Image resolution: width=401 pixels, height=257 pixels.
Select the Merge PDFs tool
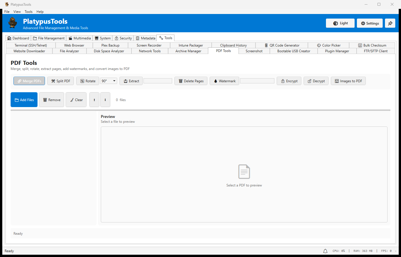click(x=29, y=81)
